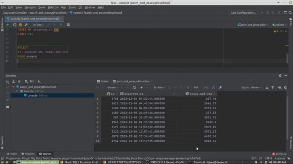Image resolution: width=293 pixels, height=164 pixels.
Task: Sort by the id column header
Action: [112, 94]
